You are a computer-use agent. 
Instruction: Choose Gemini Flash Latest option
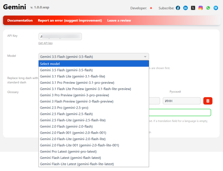tap(94, 158)
